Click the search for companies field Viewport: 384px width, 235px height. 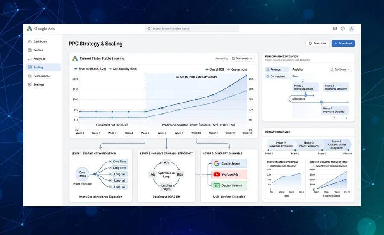(192, 29)
